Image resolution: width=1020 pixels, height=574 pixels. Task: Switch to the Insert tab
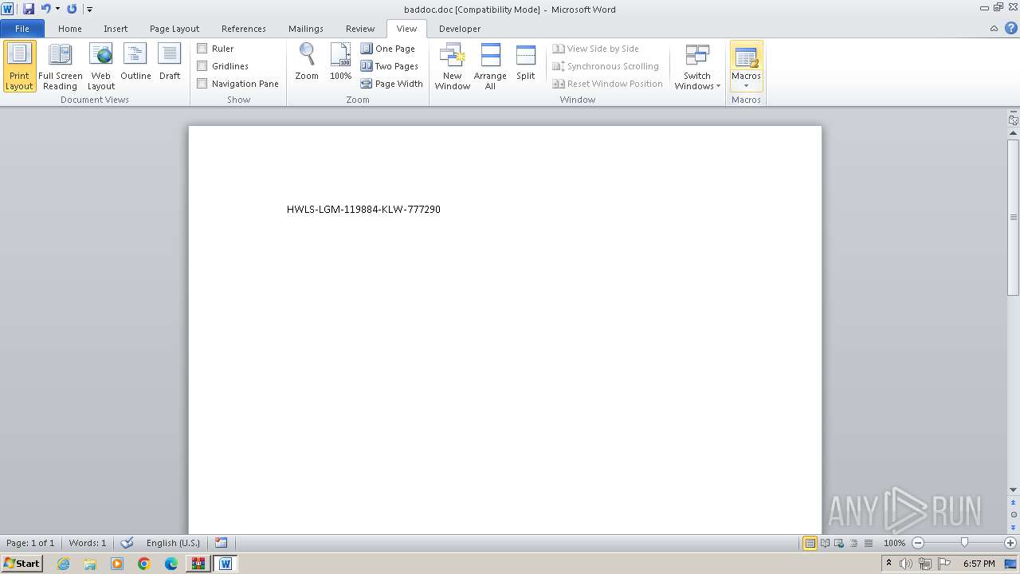(x=116, y=29)
